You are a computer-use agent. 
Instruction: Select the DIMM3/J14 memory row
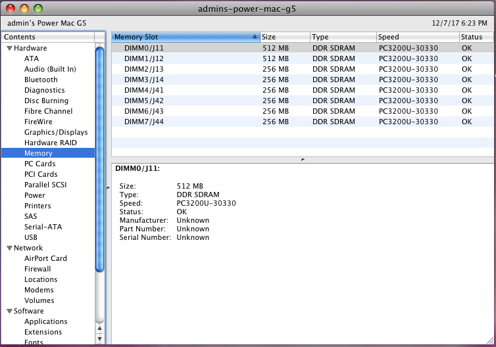[303, 80]
